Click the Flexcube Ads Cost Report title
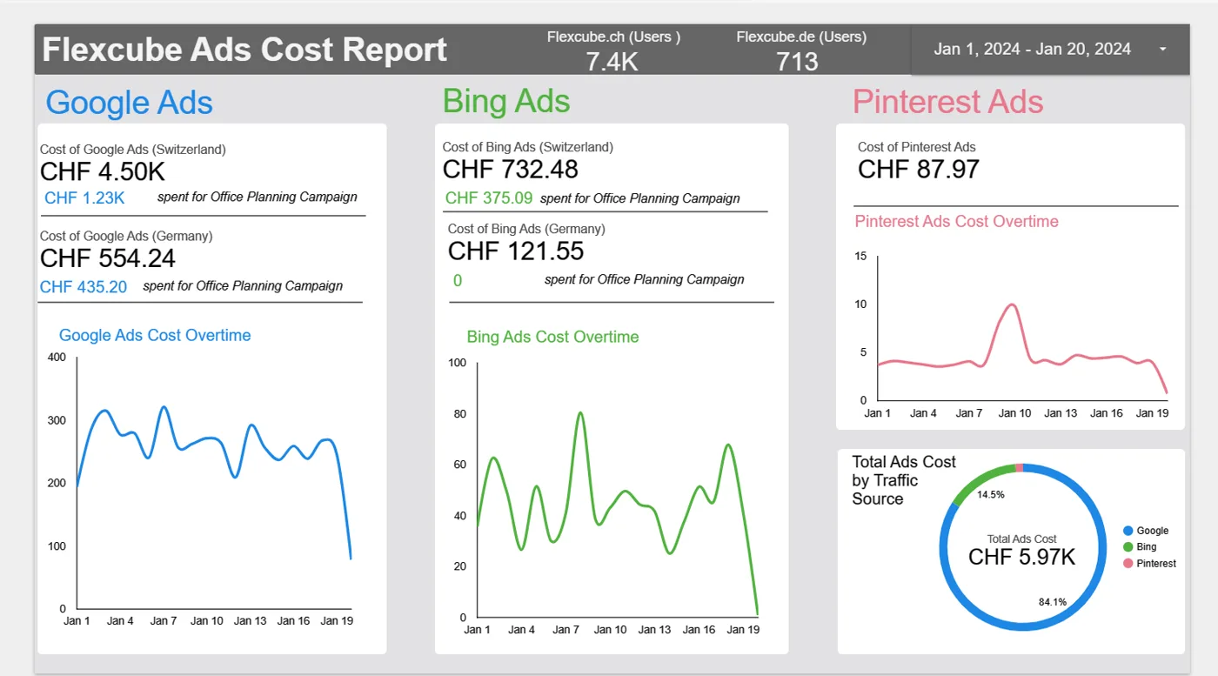The width and height of the screenshot is (1218, 676). 244,50
